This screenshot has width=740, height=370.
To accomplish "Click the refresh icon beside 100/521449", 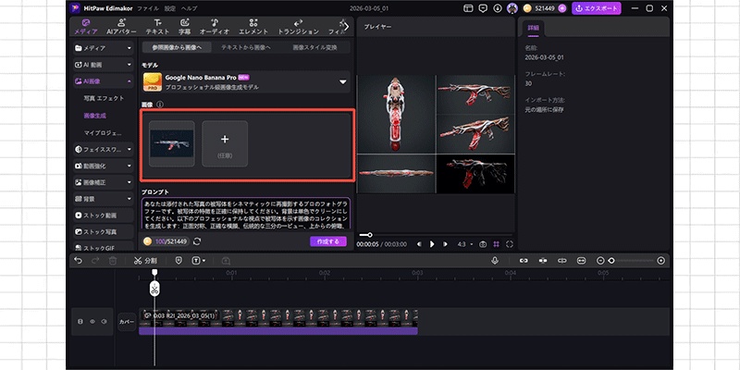I will click(x=197, y=241).
